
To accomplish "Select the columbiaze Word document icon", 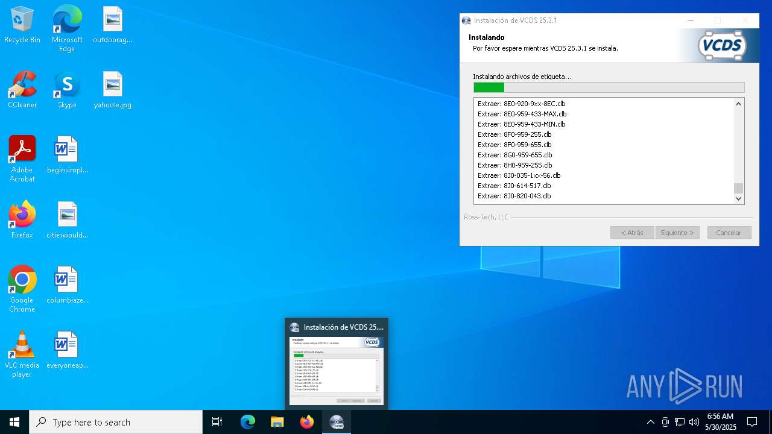I will click(67, 286).
